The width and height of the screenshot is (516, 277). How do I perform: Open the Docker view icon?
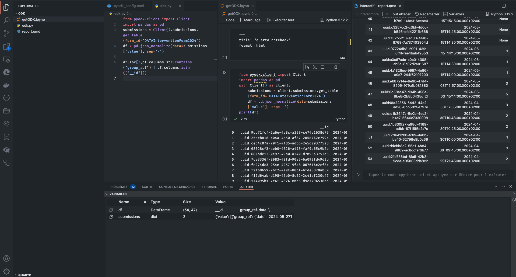coord(6,85)
